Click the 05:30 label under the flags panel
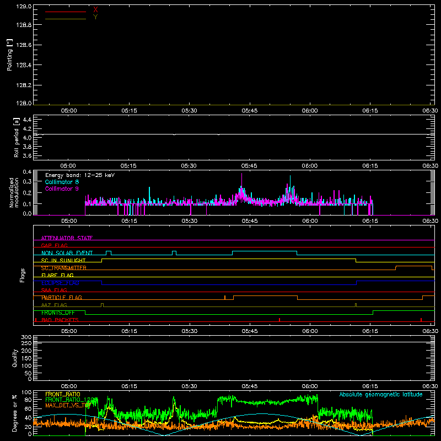The height and width of the screenshot is (441, 441). coord(189,331)
